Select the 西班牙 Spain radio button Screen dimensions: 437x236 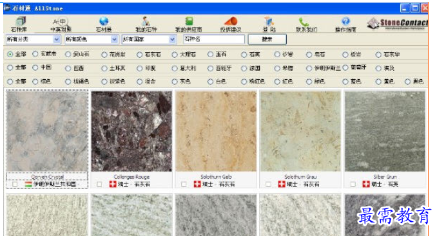(x=210, y=68)
